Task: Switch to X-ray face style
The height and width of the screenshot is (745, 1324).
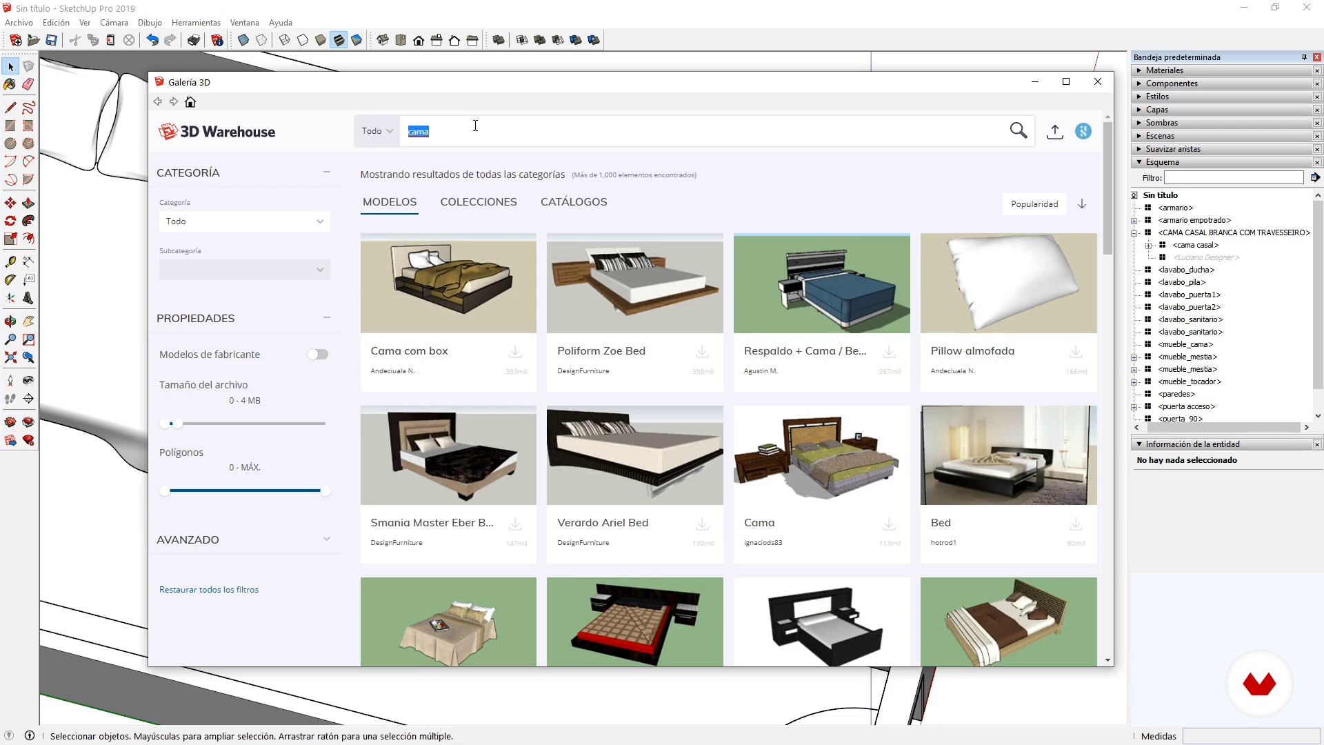Action: [x=243, y=40]
